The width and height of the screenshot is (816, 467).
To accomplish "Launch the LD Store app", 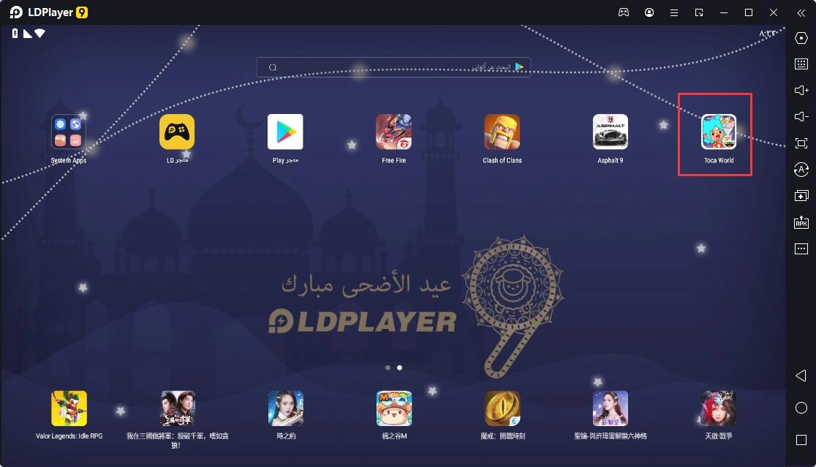I will [x=177, y=132].
